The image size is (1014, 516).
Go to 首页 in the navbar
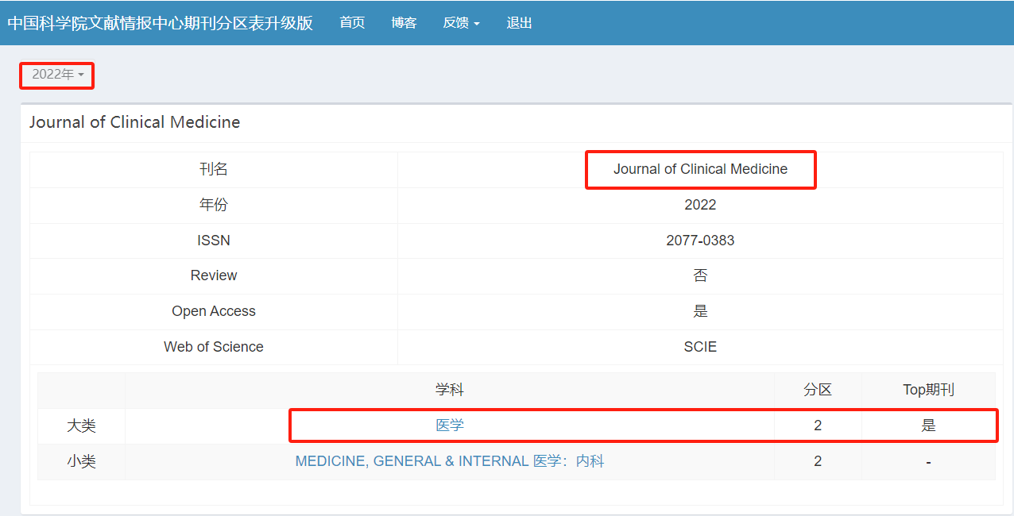352,23
